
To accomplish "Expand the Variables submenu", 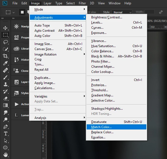I will coord(58,96).
